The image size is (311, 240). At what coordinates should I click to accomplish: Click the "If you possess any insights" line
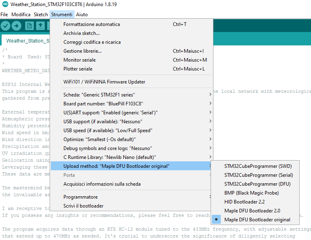click(106, 215)
